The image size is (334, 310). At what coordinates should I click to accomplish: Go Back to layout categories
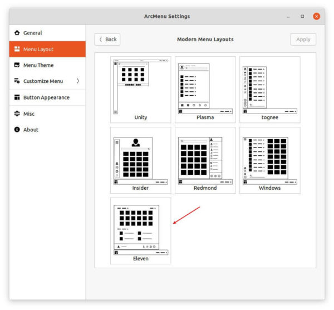(107, 40)
